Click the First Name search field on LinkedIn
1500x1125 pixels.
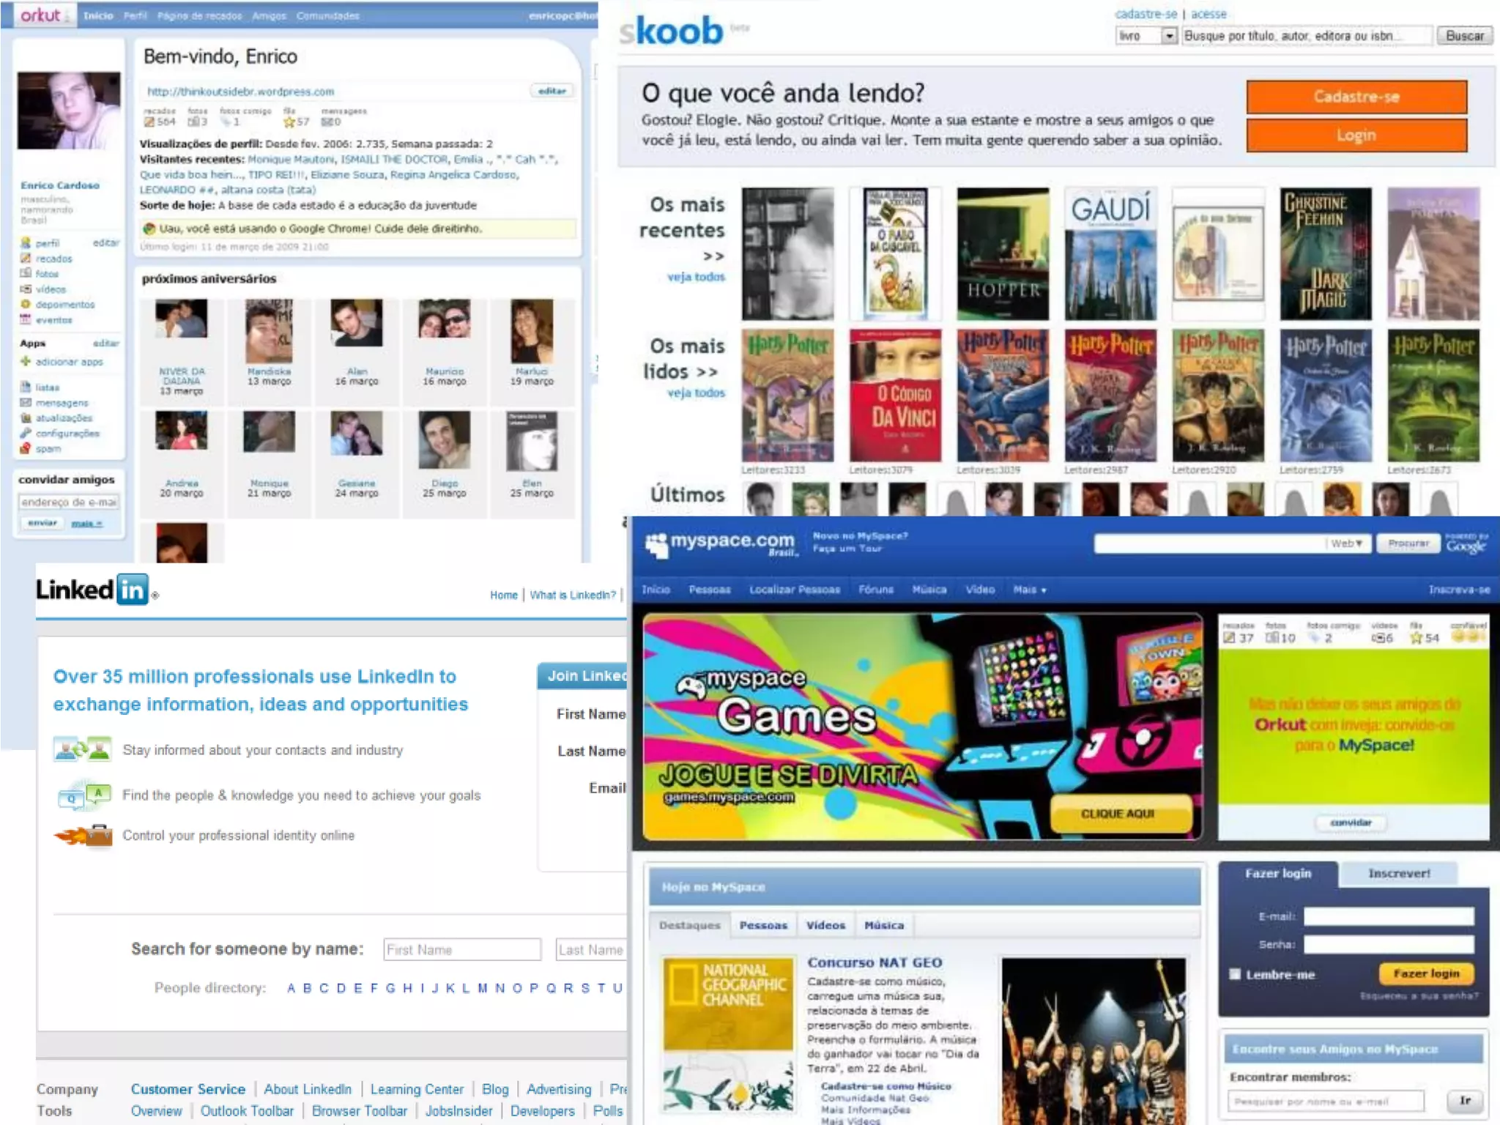(462, 950)
